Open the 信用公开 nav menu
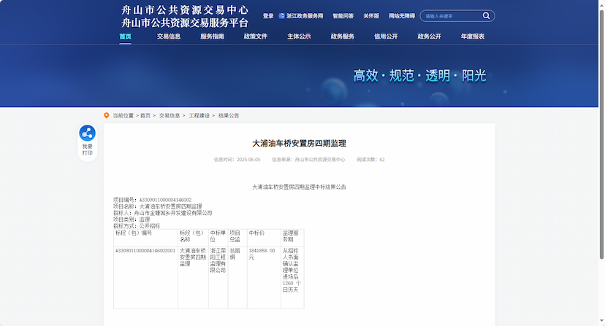This screenshot has width=605, height=326. (x=386, y=36)
